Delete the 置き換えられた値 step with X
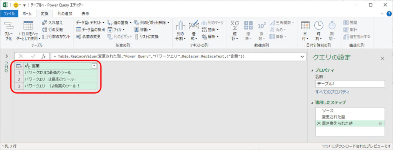 click(319, 124)
